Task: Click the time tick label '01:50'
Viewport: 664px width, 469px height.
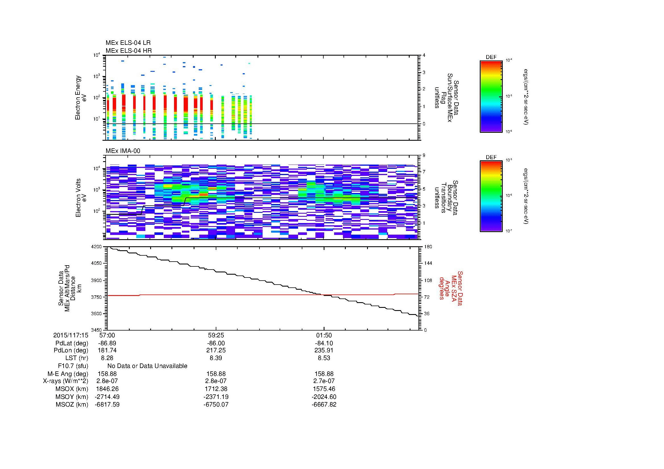Action: coord(324,335)
